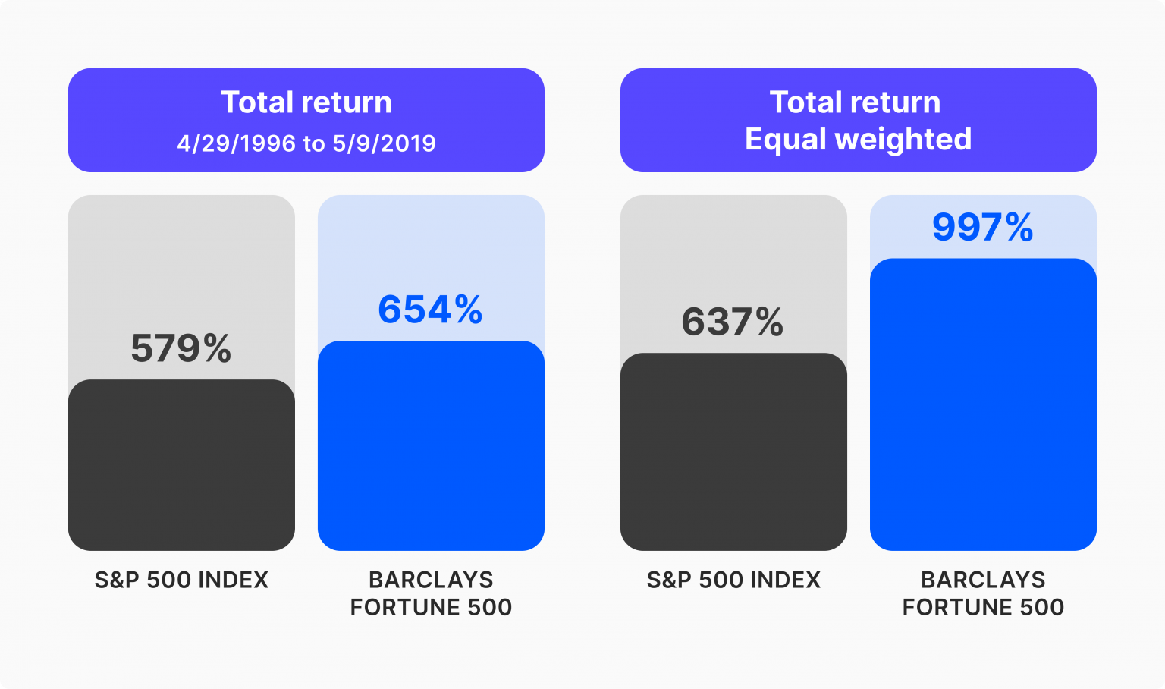1165x689 pixels.
Task: Click the date range 4/29/1996 to 5/9/2019
Action: tap(306, 143)
